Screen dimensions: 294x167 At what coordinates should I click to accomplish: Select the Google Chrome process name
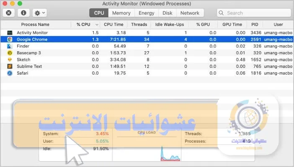click(x=32, y=39)
